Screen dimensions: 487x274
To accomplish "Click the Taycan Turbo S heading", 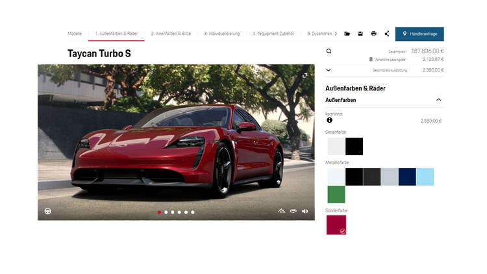I will 99,54.
